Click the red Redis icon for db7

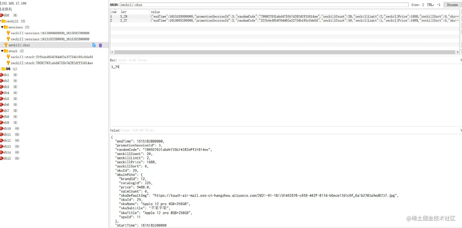click(x=2, y=110)
